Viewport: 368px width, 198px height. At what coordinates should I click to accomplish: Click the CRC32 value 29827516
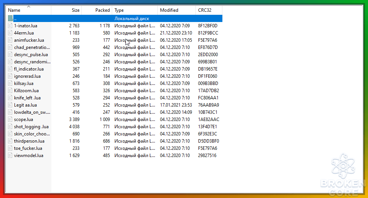[x=207, y=156]
